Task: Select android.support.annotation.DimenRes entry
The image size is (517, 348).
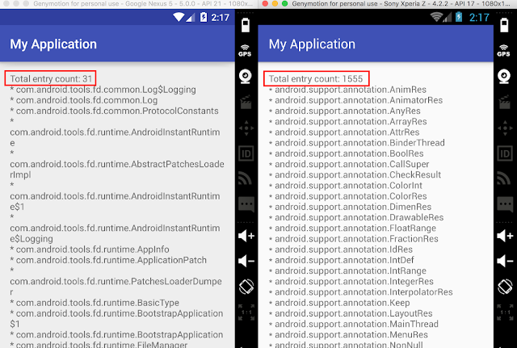Action: pyautogui.click(x=350, y=207)
